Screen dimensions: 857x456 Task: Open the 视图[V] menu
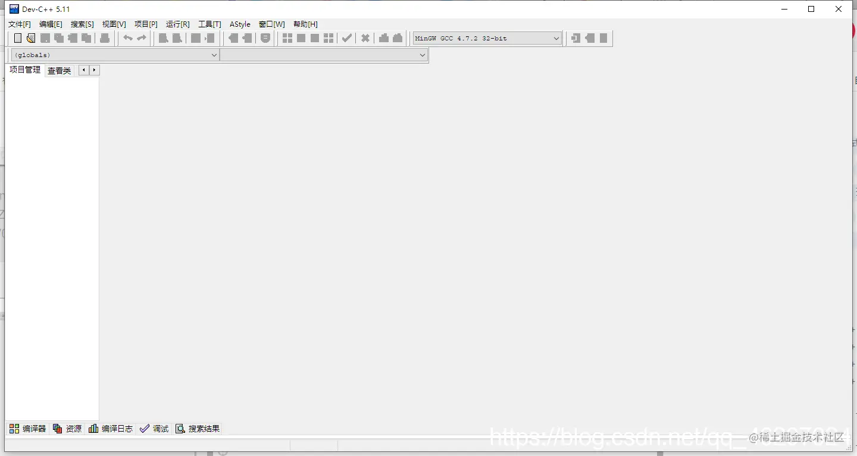114,24
